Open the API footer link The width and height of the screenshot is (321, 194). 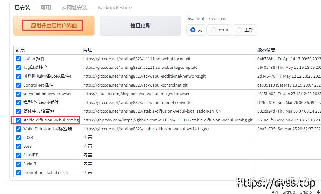click(x=275, y=192)
